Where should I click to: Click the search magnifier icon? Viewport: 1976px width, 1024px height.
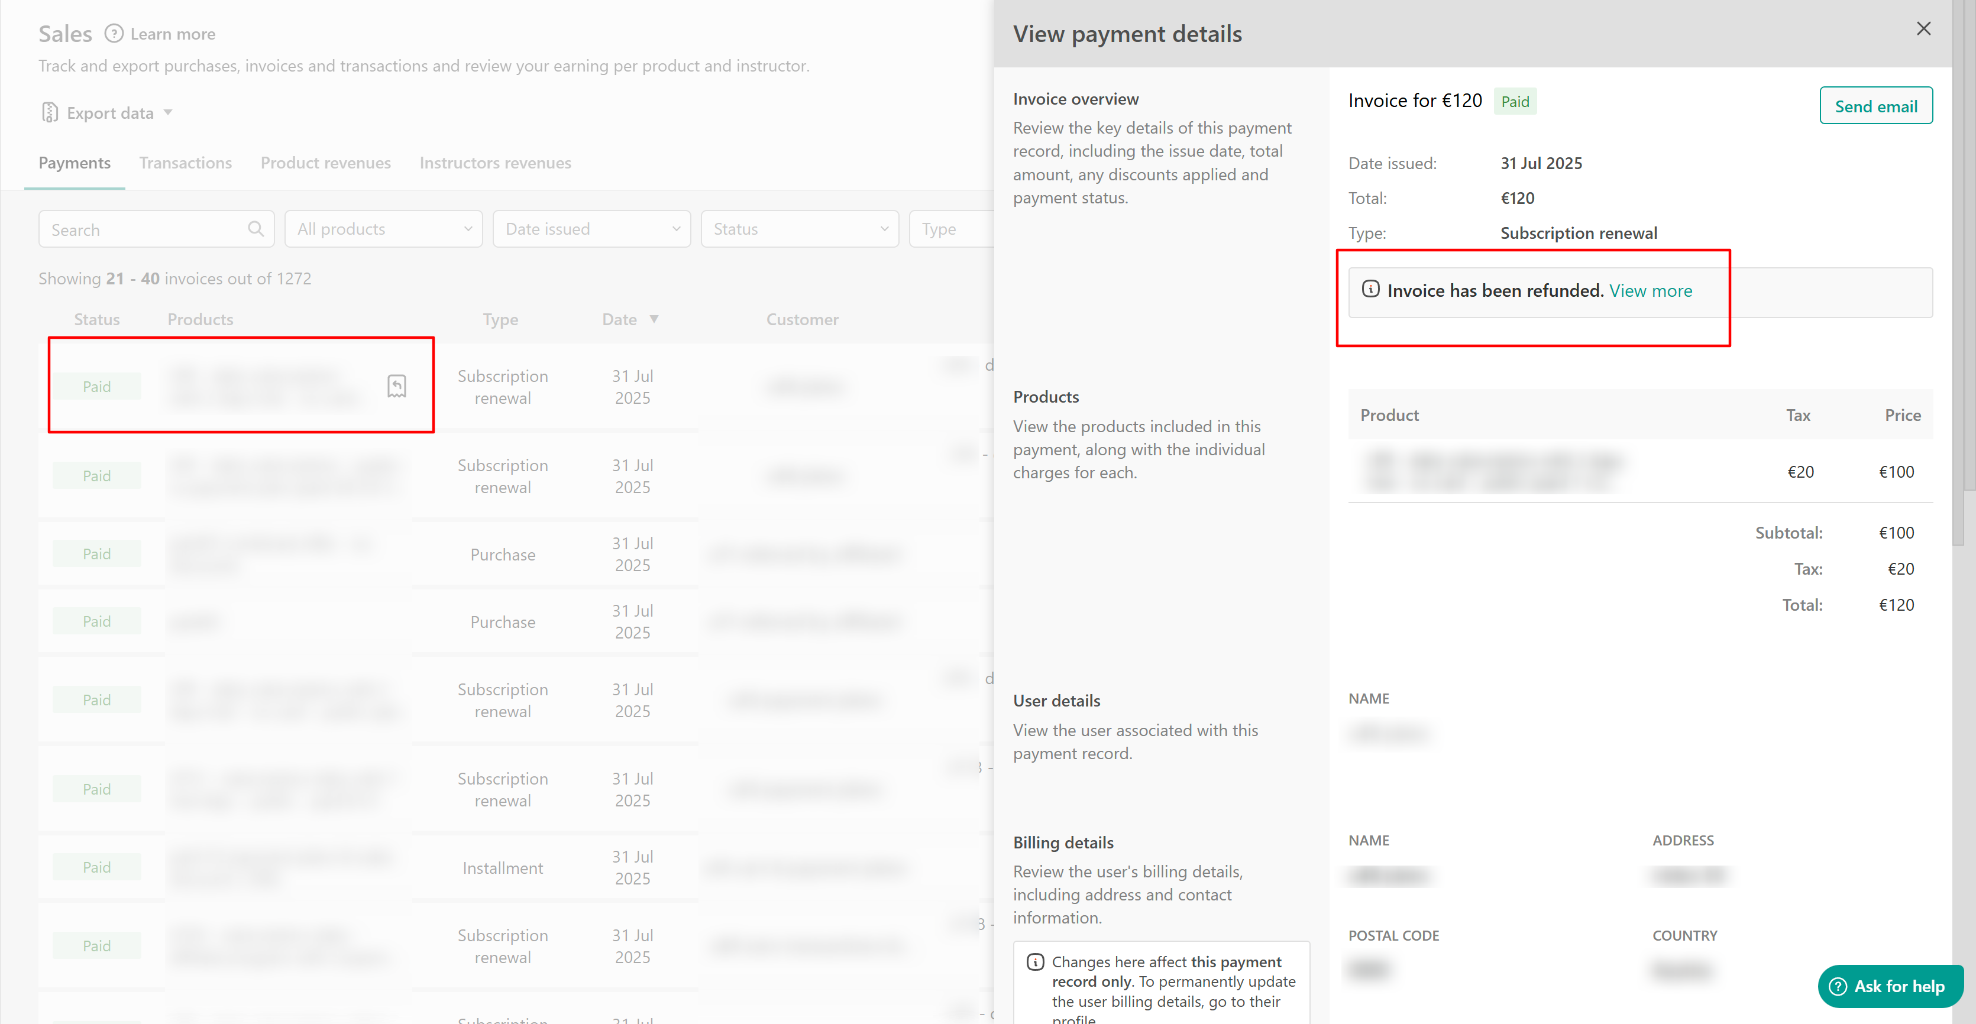[x=256, y=229]
